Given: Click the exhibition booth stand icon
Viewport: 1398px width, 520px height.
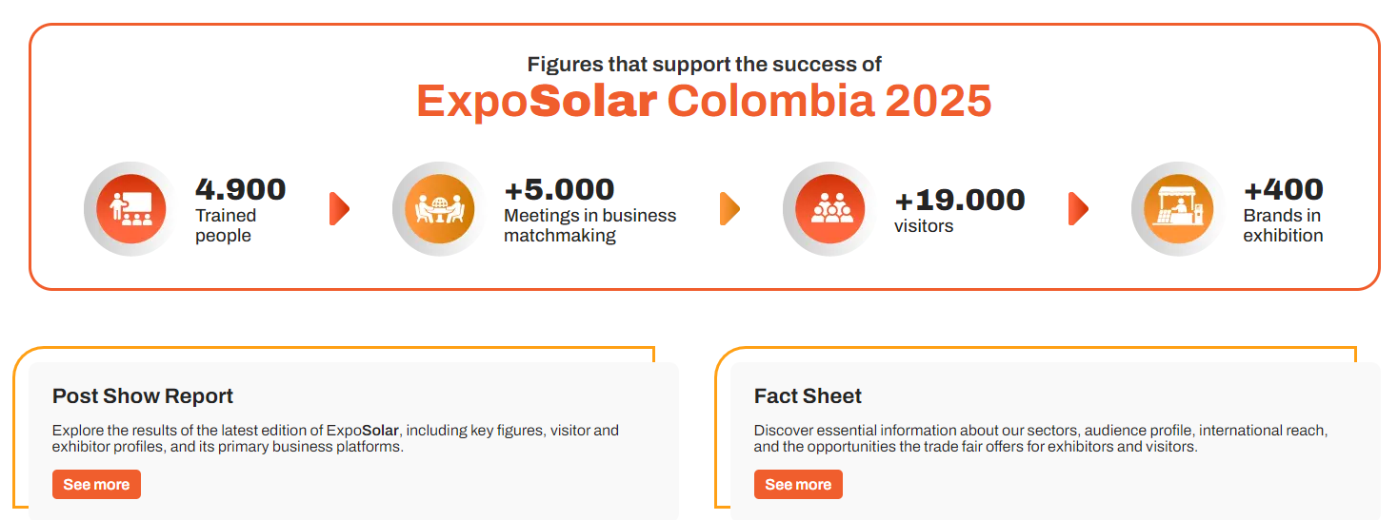Looking at the screenshot, I should point(1178,208).
